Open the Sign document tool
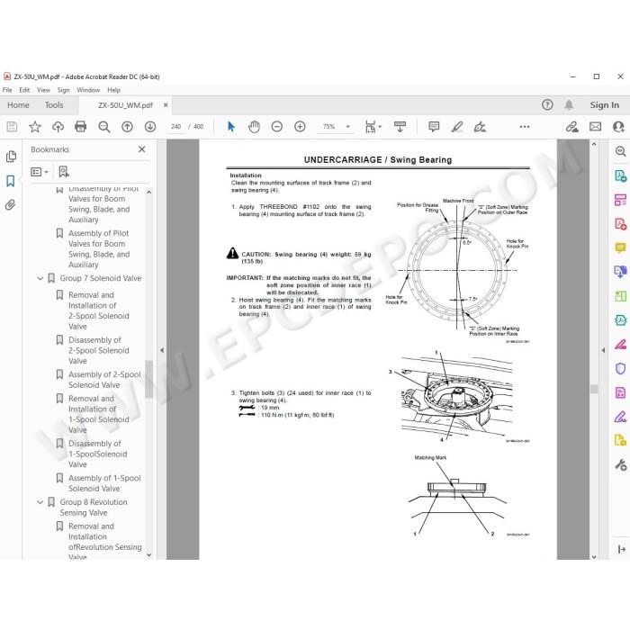 480,127
